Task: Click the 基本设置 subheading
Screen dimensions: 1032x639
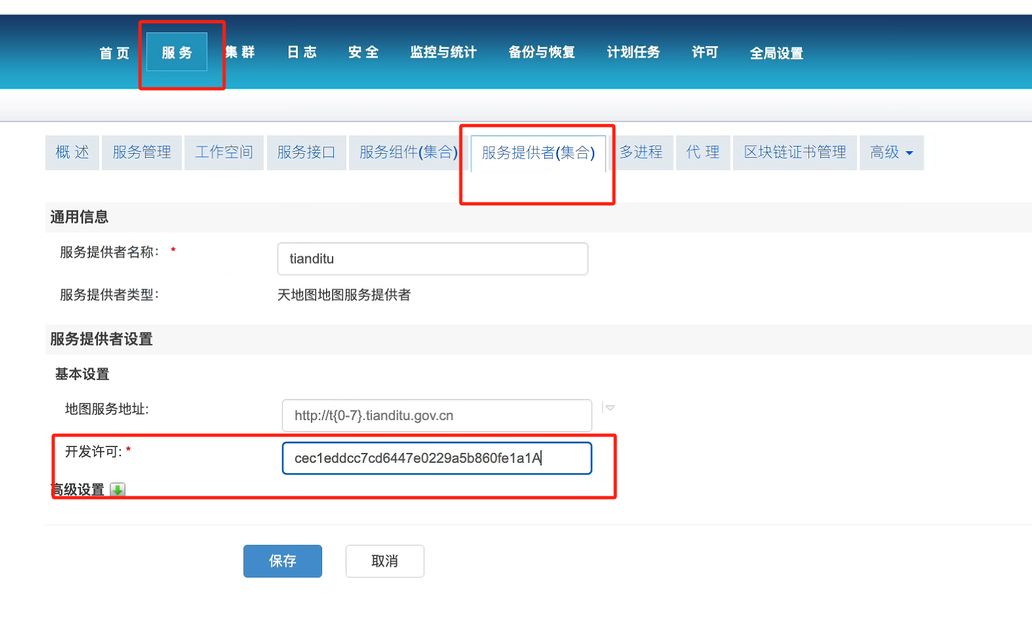Action: click(82, 374)
